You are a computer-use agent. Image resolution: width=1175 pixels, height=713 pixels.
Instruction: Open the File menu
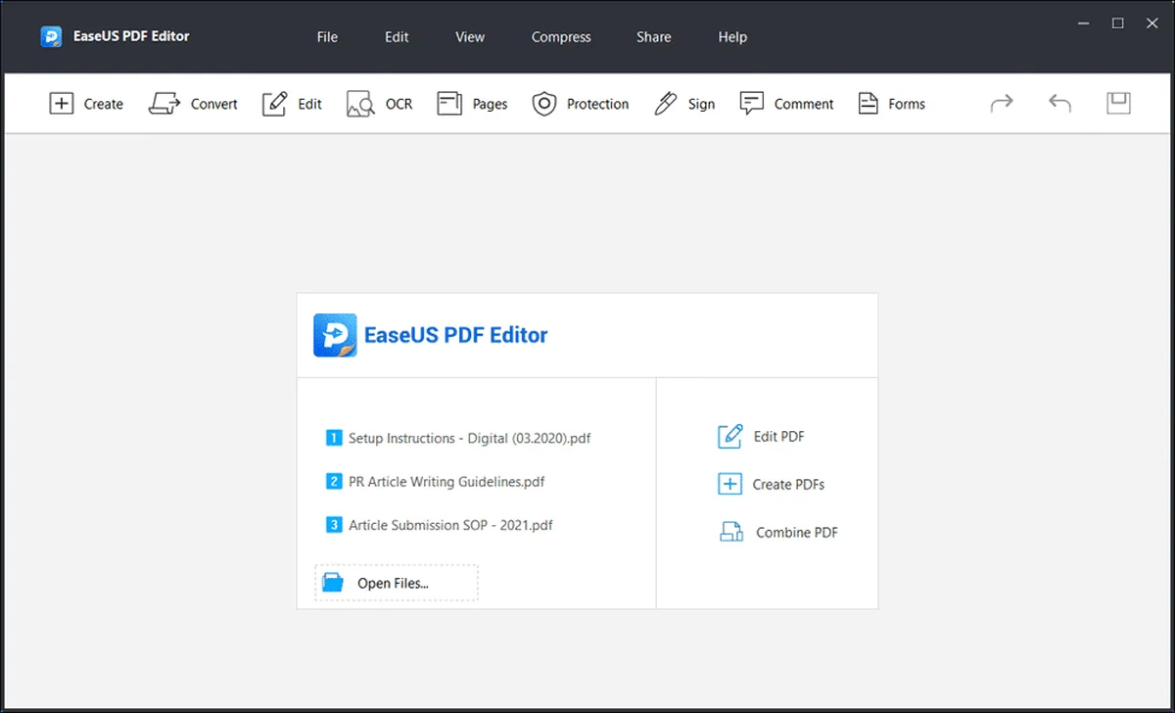point(327,36)
